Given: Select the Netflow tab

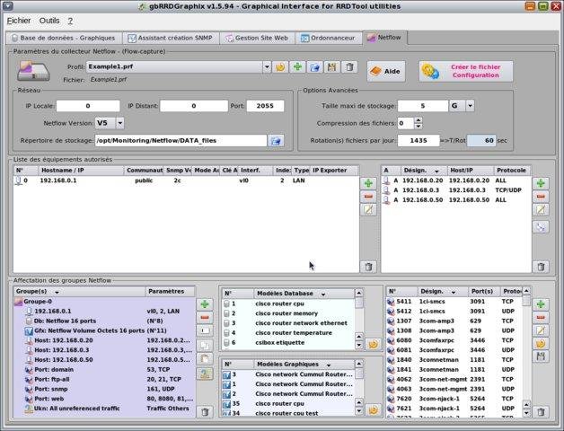Looking at the screenshot, I should [384, 38].
